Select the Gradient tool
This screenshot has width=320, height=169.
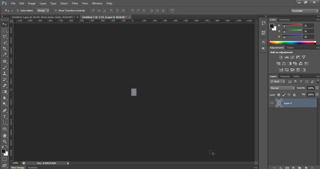click(4, 92)
